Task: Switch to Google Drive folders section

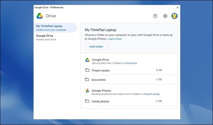Action: (55, 37)
